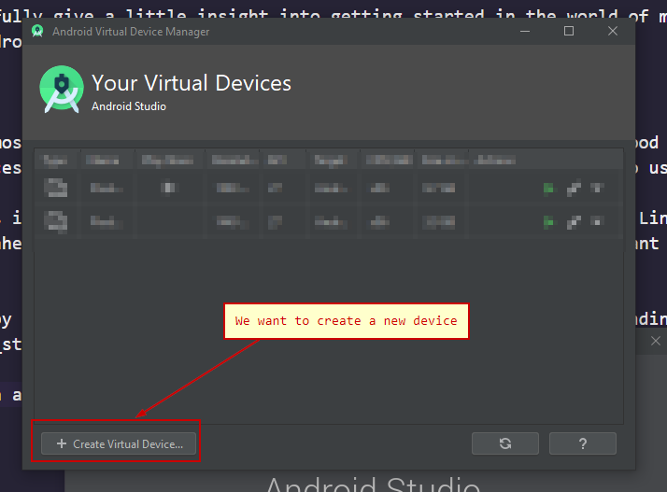
Task: Select the device type icon in first row
Action: [56, 188]
